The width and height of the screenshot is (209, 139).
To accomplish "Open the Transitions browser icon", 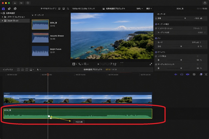I will [x=206, y=75].
